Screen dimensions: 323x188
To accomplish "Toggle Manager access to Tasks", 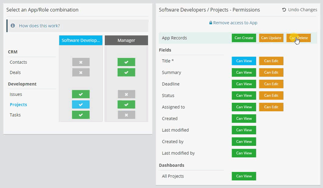I will [126, 115].
